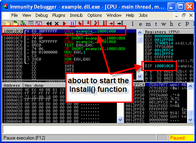Image resolution: width=196 pixels, height=143 pixels.
Task: Open the ImmLib menu
Action: coord(76,15)
